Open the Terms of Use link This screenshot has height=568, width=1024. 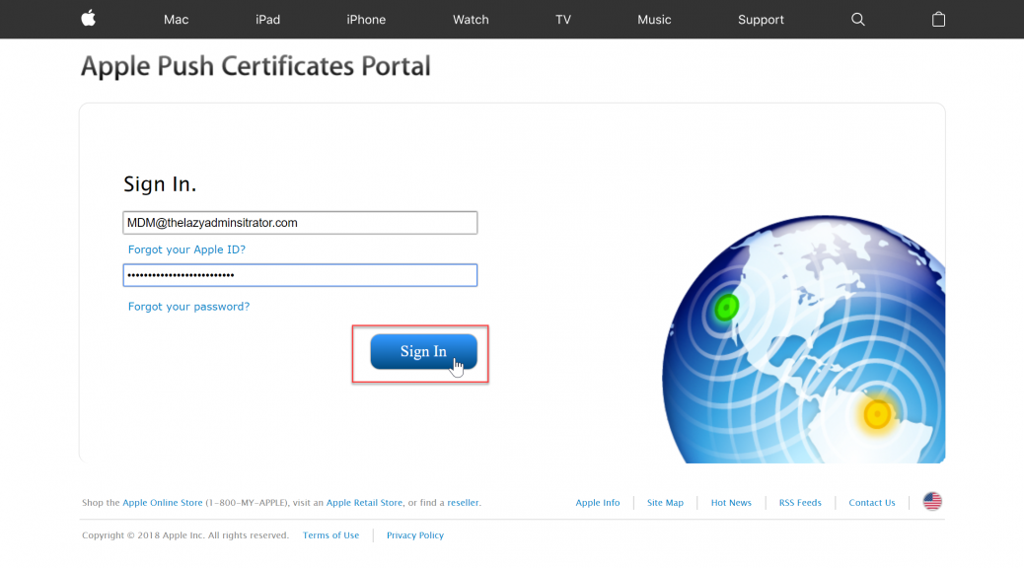point(331,535)
